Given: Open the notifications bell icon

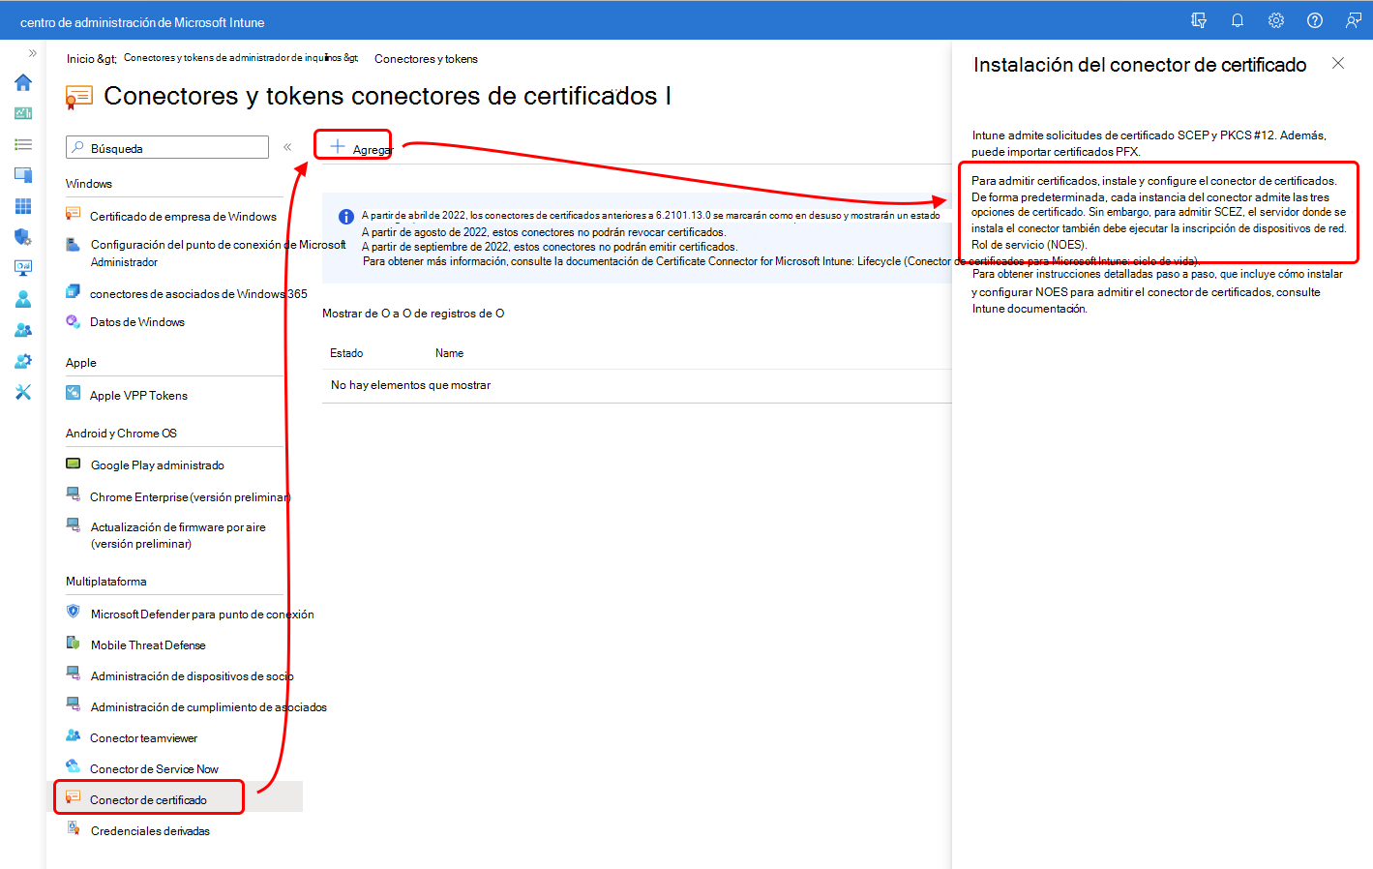Looking at the screenshot, I should [1238, 20].
